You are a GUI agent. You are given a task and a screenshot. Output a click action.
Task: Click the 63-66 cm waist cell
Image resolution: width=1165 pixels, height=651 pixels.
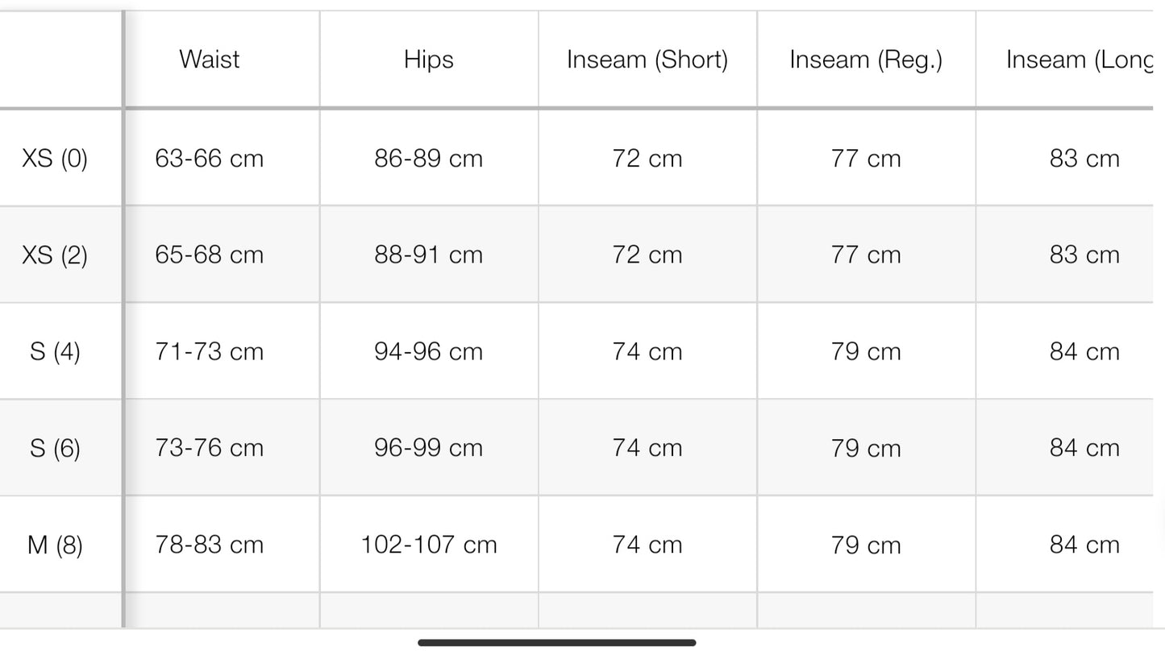coord(210,158)
